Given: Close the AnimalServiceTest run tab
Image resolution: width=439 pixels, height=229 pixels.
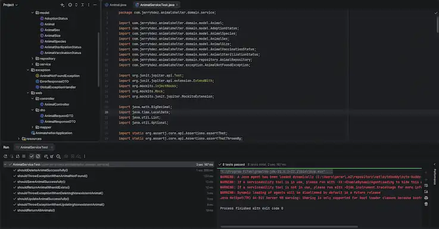Looking at the screenshot, I should [x=52, y=148].
